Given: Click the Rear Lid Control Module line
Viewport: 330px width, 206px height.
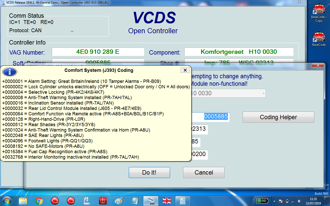Looking at the screenshot, I should 72,108.
